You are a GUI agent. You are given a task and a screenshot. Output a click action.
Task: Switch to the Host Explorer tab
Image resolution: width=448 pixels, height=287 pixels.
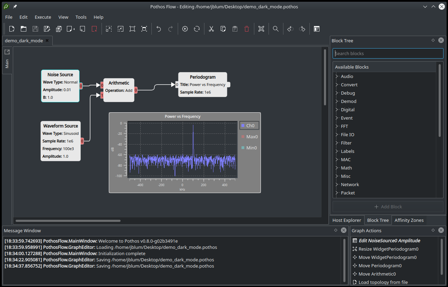347,220
